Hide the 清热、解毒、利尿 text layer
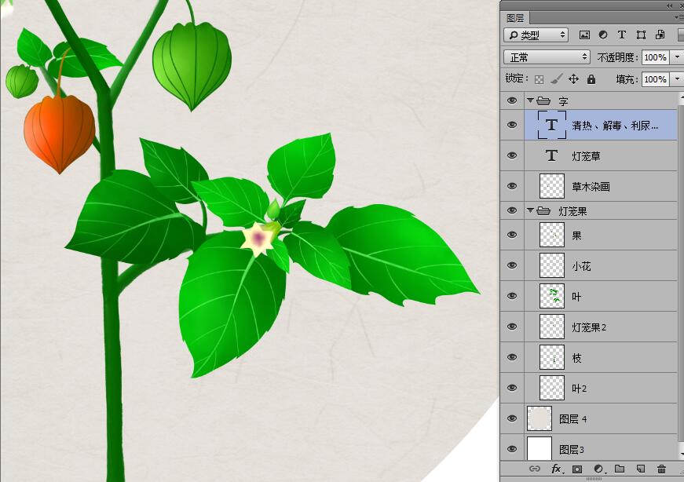 click(x=512, y=125)
